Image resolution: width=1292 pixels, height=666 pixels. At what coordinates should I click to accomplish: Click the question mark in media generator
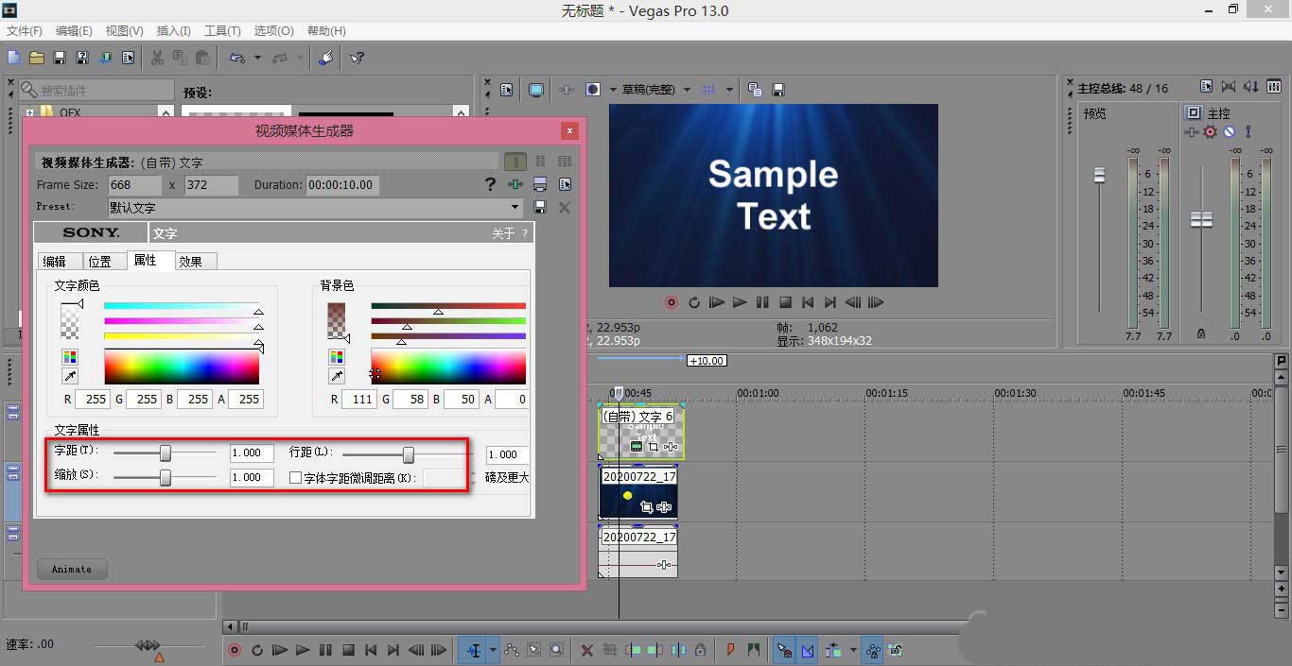tap(490, 185)
